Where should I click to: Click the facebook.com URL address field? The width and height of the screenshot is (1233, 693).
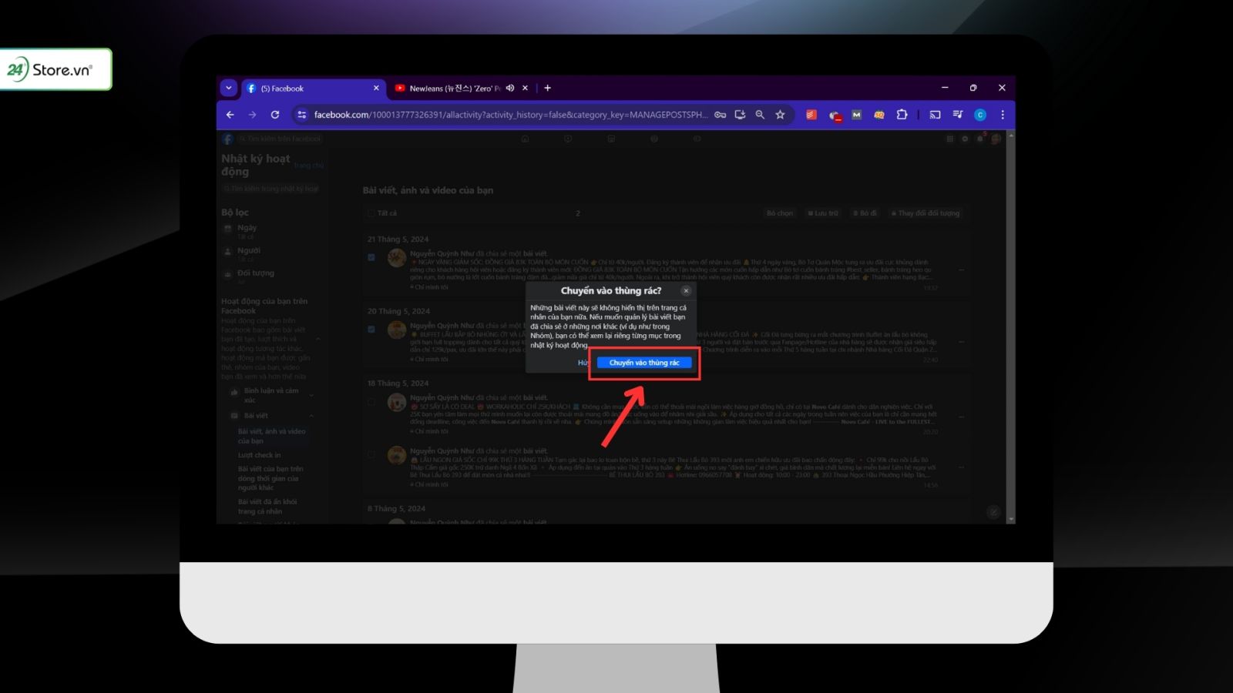pyautogui.click(x=510, y=115)
